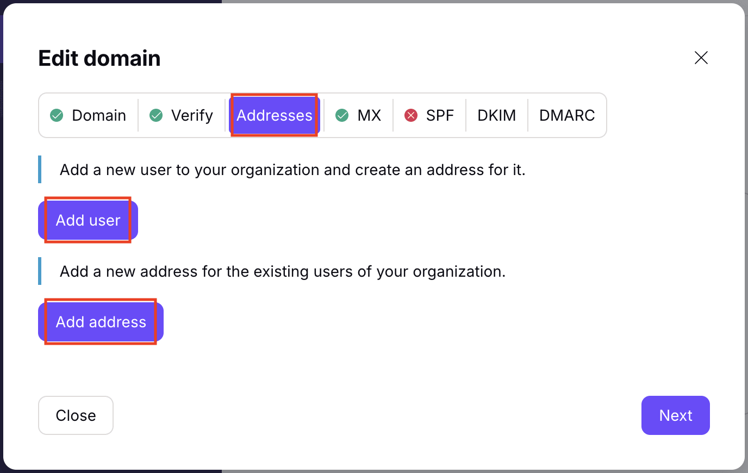Close the Edit domain dialog via Close button
The height and width of the screenshot is (473, 748).
(x=76, y=415)
